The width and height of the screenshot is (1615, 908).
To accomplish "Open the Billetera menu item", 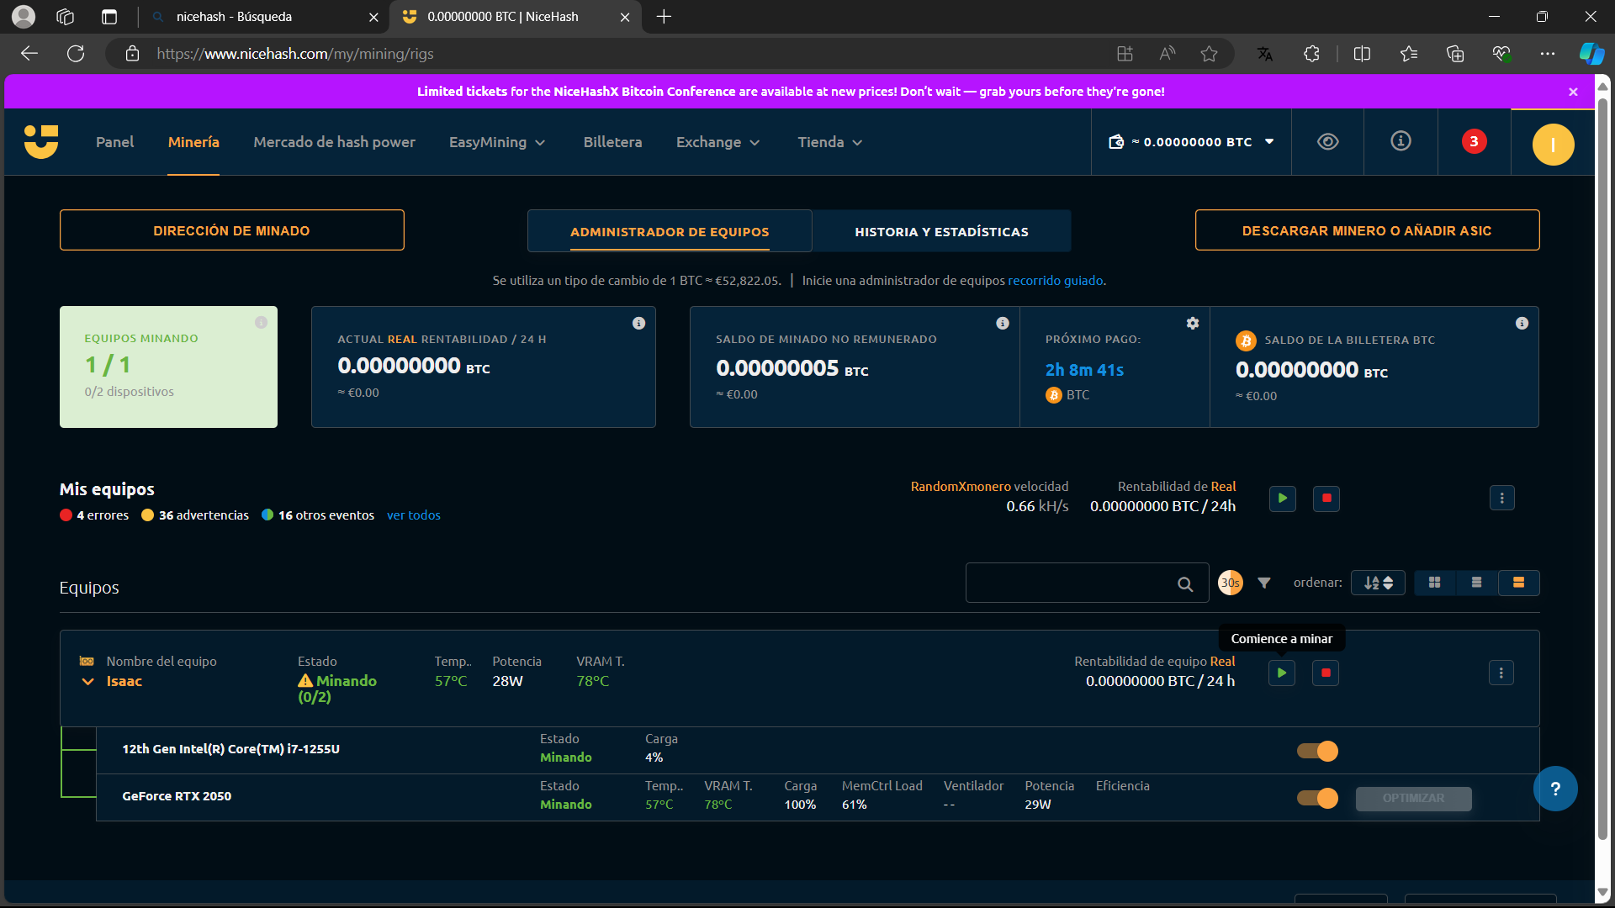I will [612, 142].
